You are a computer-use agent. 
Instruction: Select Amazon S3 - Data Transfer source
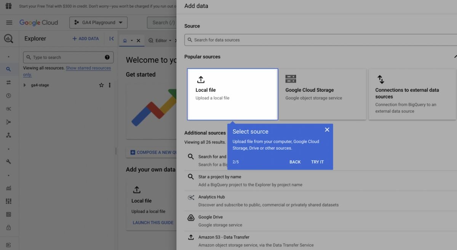tap(321, 241)
